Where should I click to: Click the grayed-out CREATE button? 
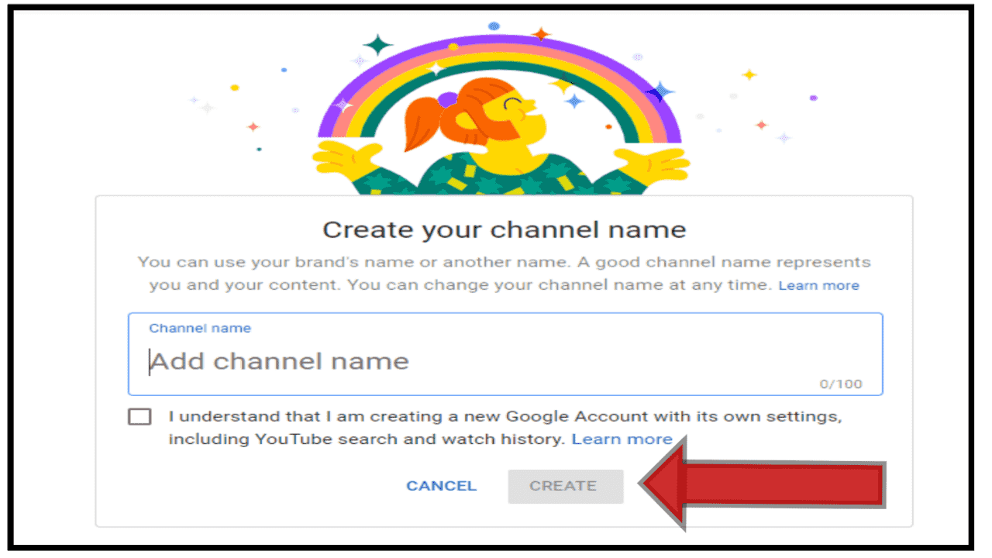[x=566, y=486]
